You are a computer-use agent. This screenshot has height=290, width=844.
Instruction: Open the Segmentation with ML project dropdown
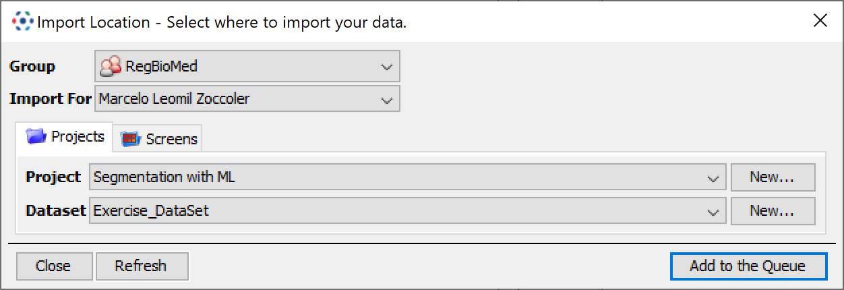pos(408,177)
